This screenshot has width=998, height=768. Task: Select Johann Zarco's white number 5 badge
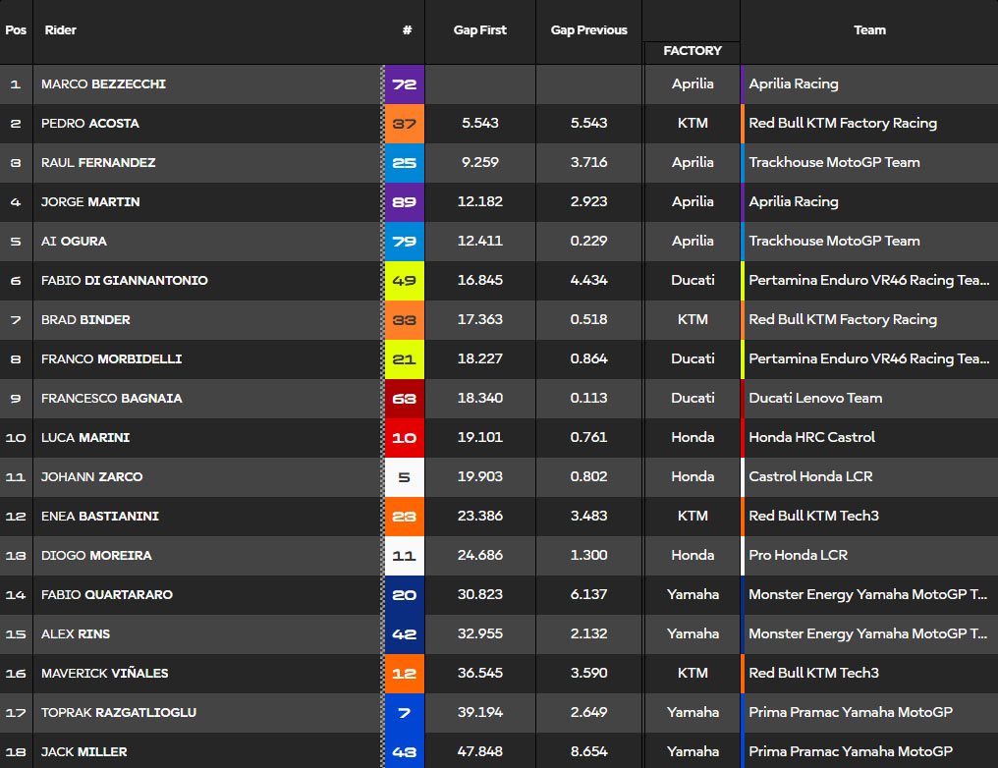pos(404,477)
